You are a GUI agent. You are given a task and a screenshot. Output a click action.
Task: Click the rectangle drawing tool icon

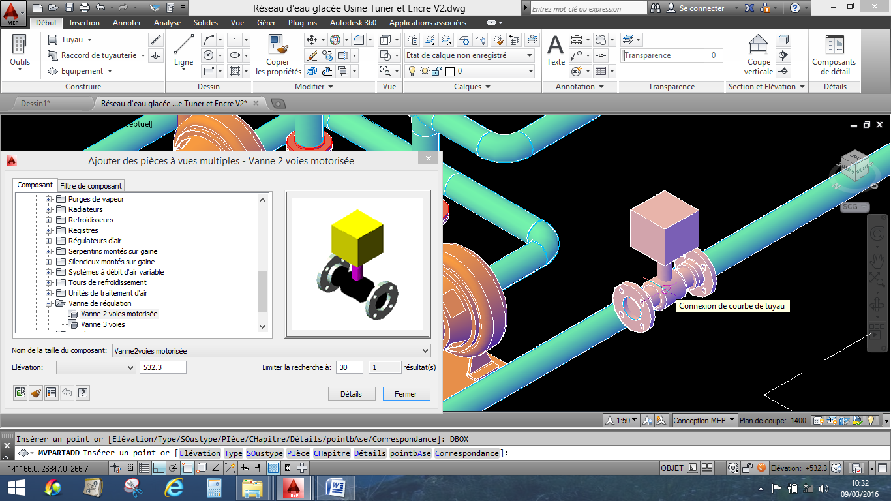click(x=209, y=71)
